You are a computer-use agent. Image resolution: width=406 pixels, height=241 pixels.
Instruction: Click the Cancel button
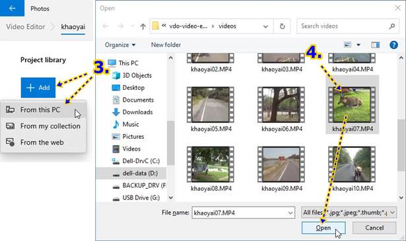[x=374, y=228]
